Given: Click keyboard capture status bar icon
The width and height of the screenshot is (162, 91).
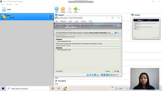Looking at the screenshot, I should click(111, 75).
